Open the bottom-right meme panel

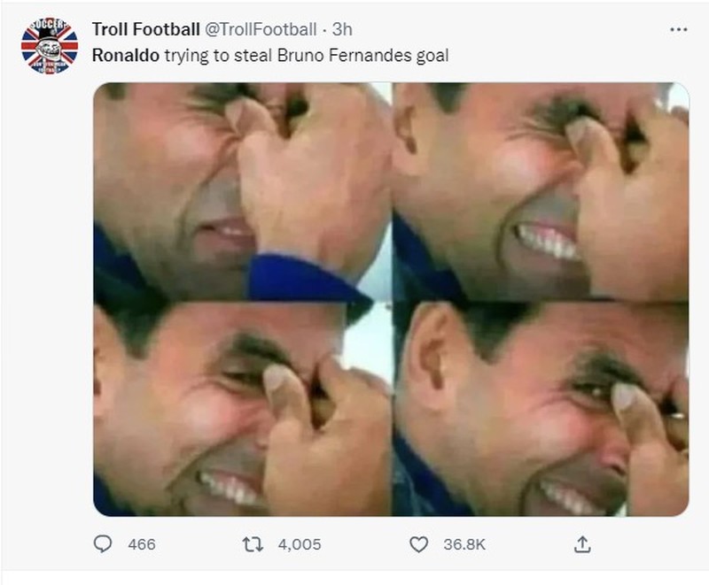click(x=541, y=407)
